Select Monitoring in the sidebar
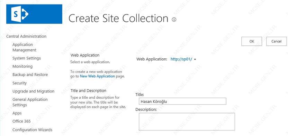The image size is (288, 136). click(22, 66)
